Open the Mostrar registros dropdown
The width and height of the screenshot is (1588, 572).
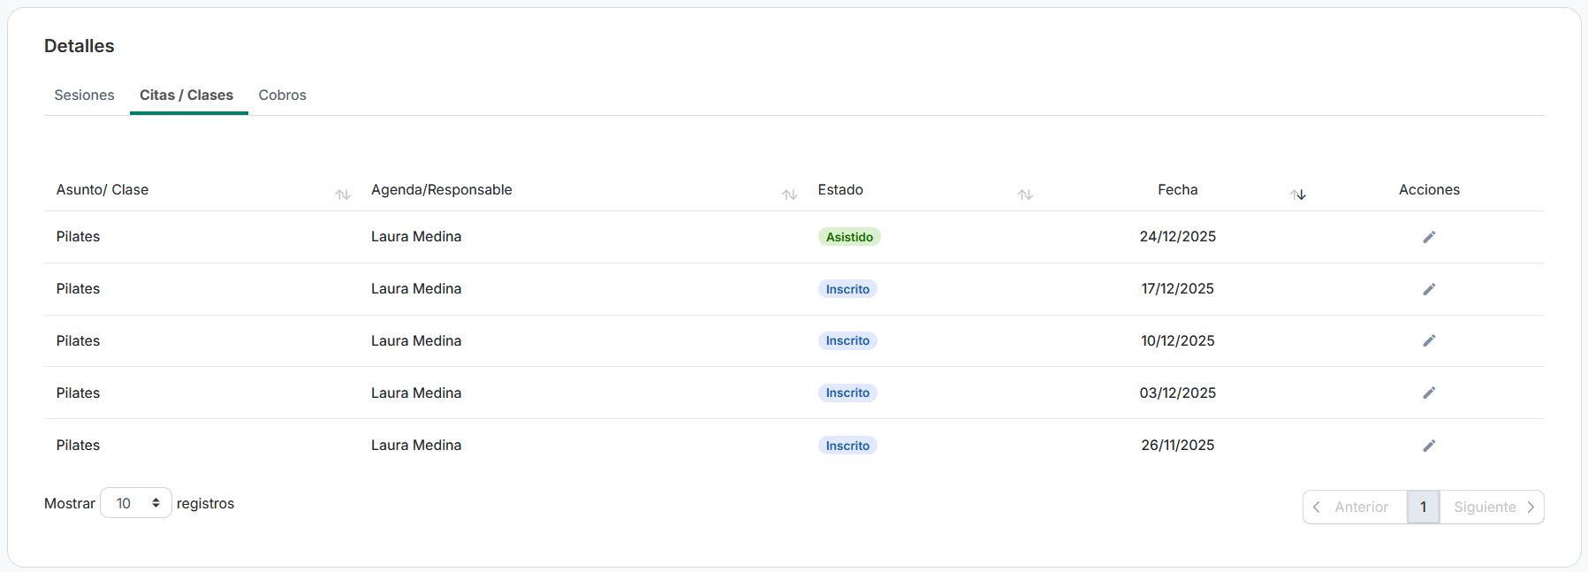136,503
